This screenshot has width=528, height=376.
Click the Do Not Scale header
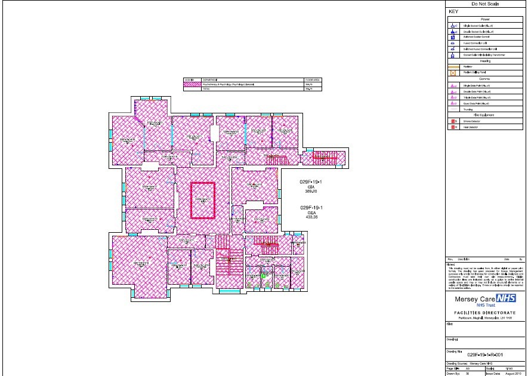point(485,4)
